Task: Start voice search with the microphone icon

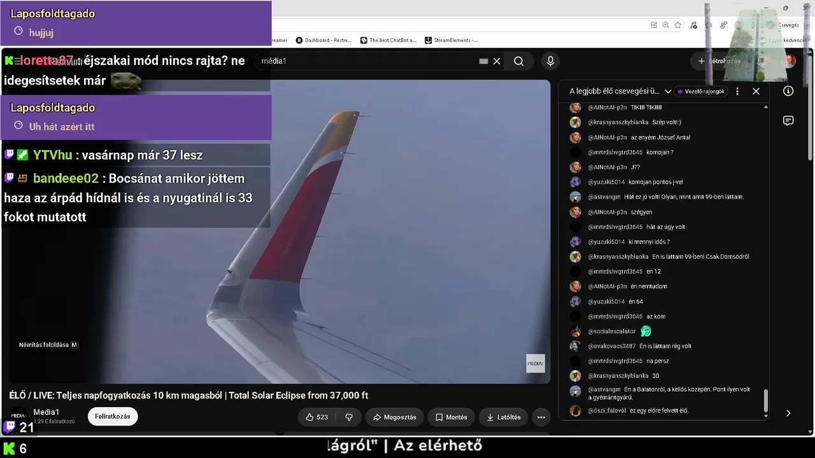Action: [551, 61]
